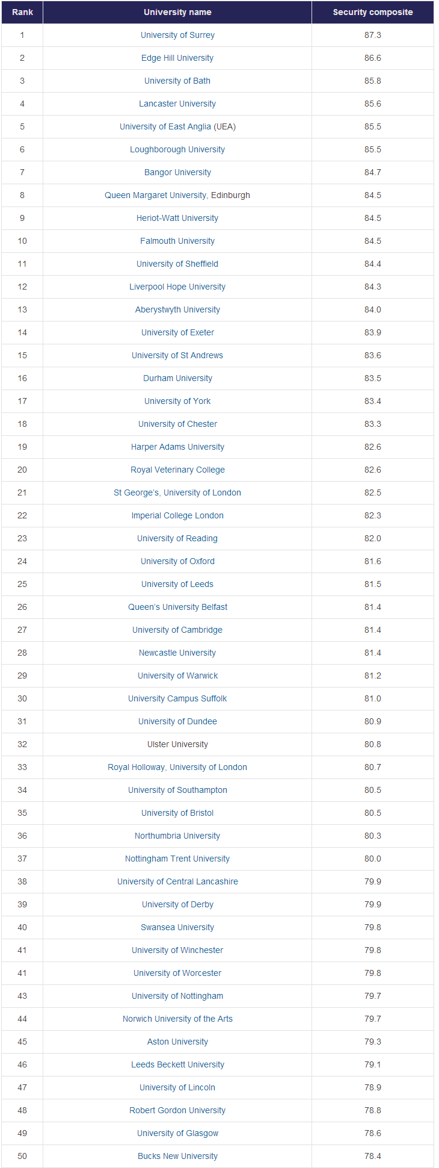Click Queen Margaret University, Edinburgh link
This screenshot has height=1168, width=439.
click(177, 195)
